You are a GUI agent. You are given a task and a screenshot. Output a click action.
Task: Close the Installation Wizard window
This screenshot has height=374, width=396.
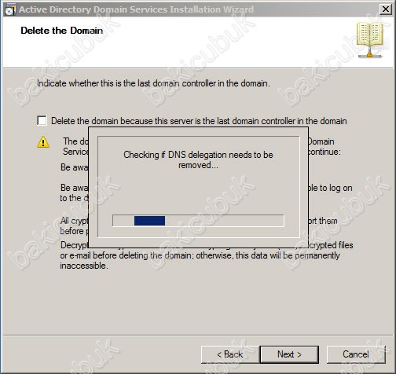385,9
